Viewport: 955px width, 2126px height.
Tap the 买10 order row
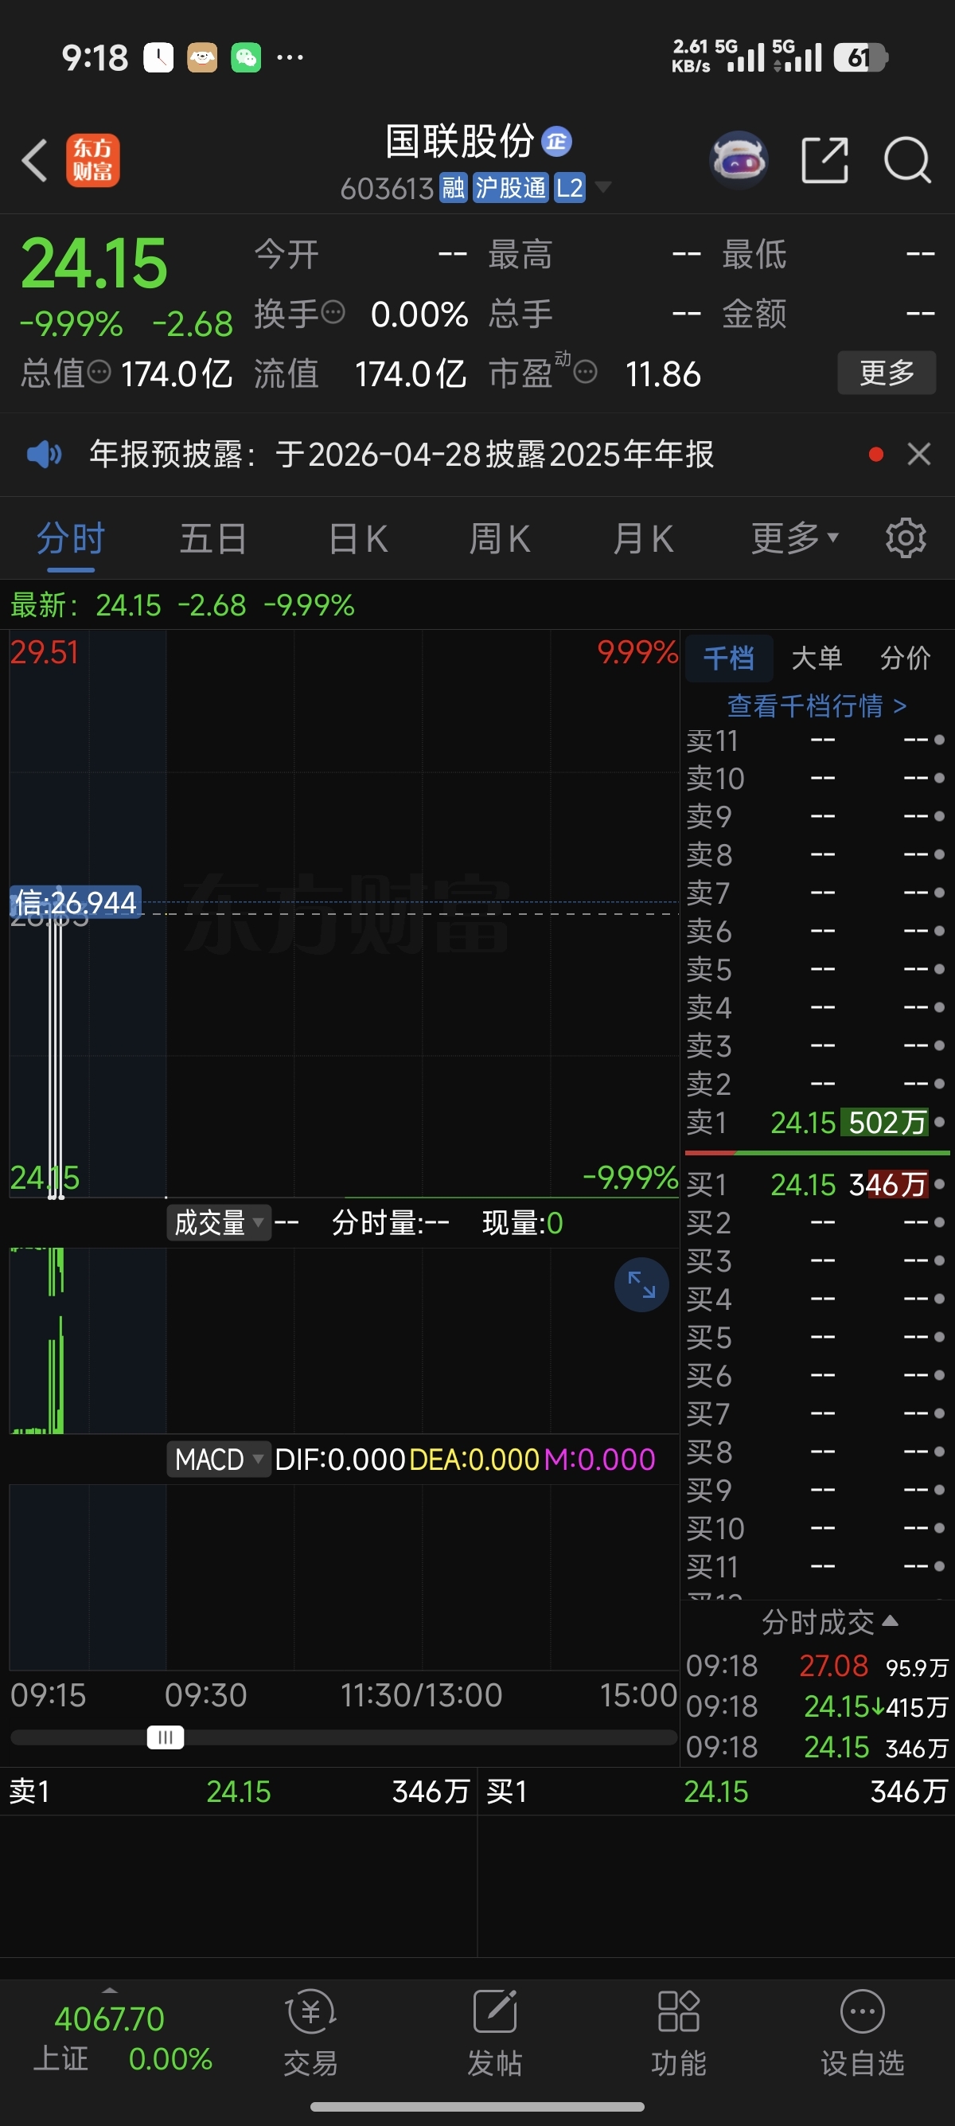tap(817, 1528)
